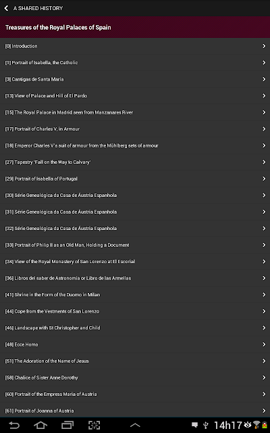
Task: Tap the USB connection status icon
Action: point(205,425)
